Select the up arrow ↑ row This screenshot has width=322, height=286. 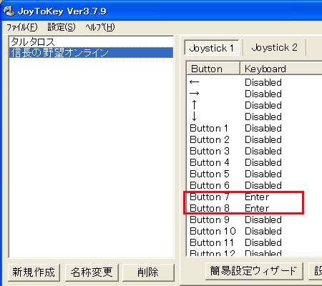coord(254,105)
